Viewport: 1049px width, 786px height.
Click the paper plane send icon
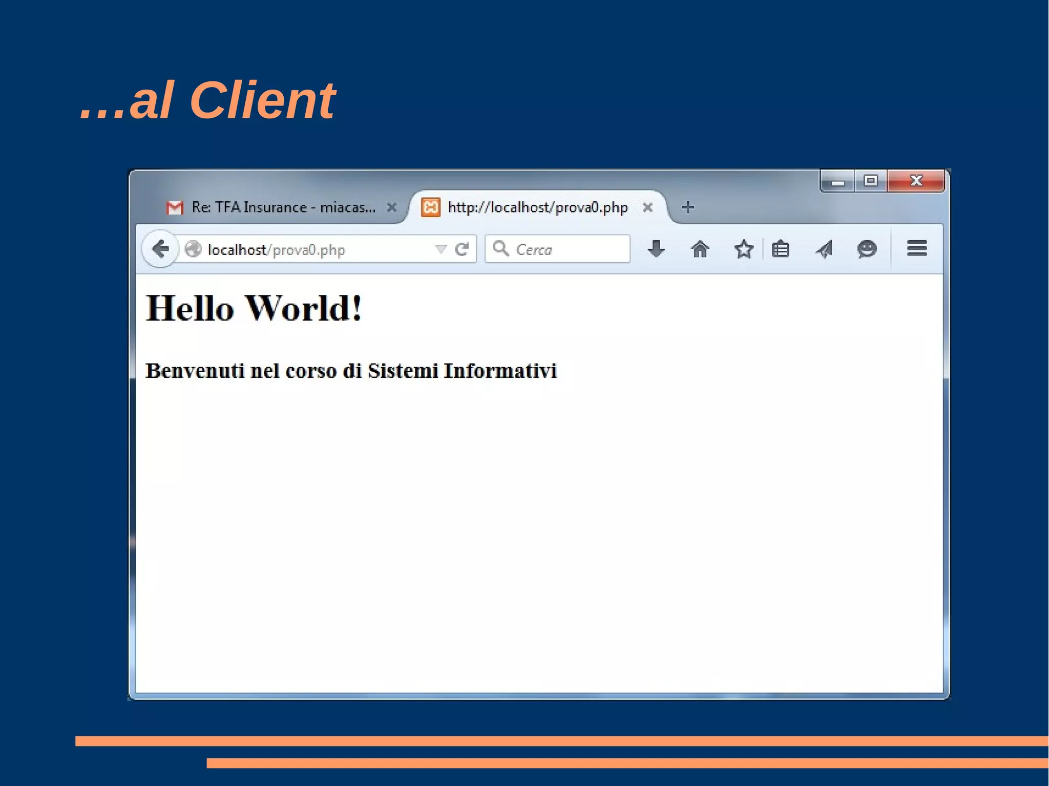[824, 249]
